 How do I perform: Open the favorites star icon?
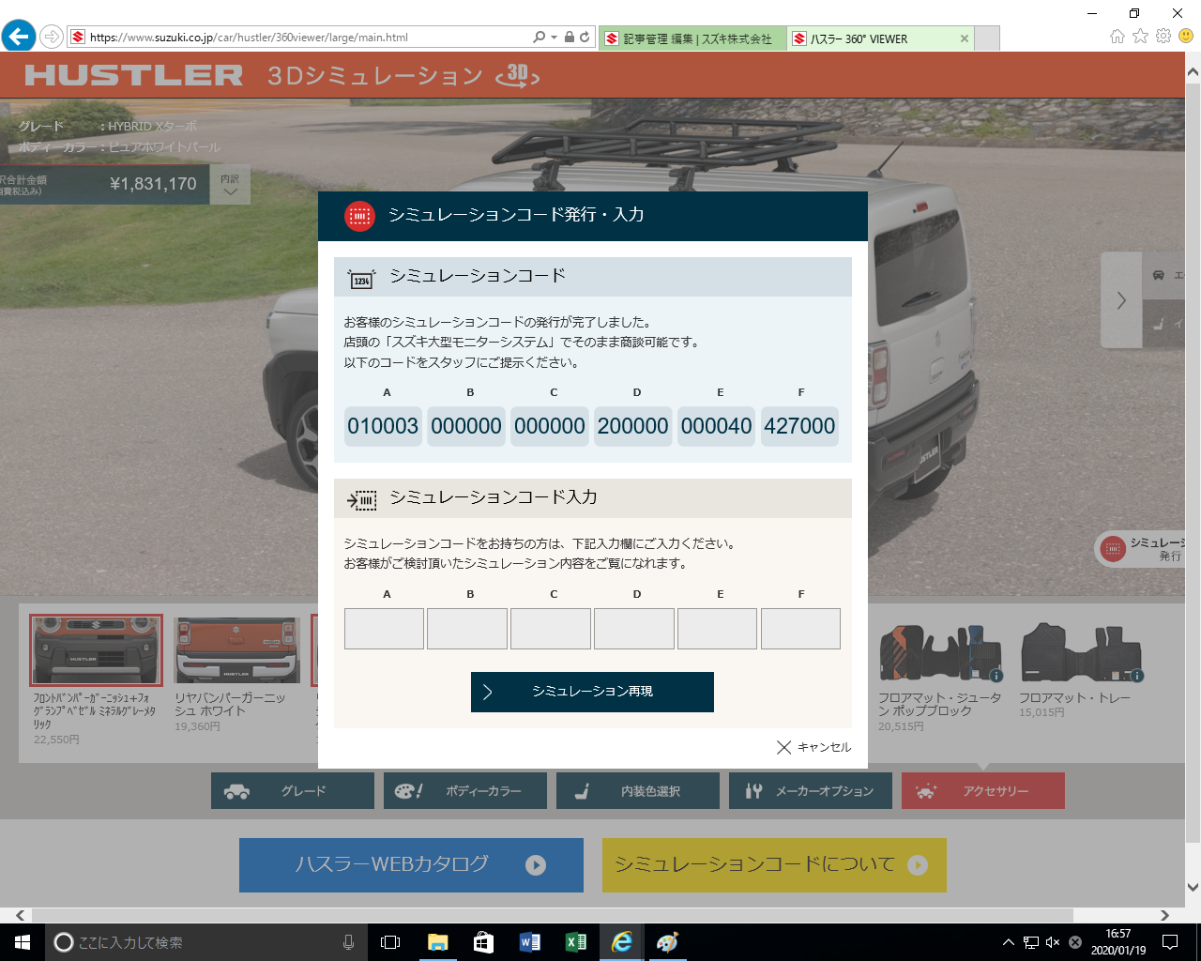(1140, 36)
